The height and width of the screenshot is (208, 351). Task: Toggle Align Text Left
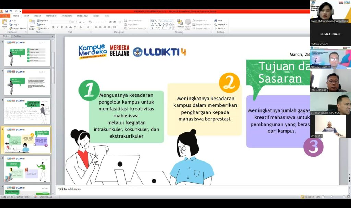(x=96, y=27)
